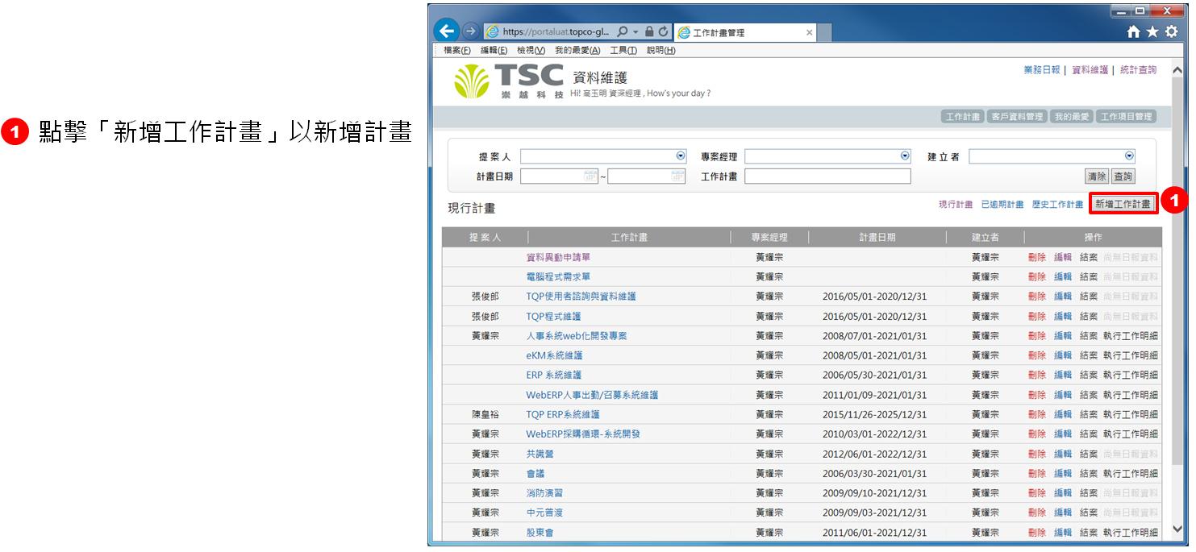The height and width of the screenshot is (552, 1196).
Task: Refresh the page using the reload icon
Action: pyautogui.click(x=663, y=32)
